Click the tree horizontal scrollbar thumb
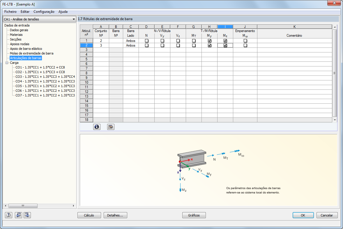The height and width of the screenshot is (229, 343). pos(23,206)
